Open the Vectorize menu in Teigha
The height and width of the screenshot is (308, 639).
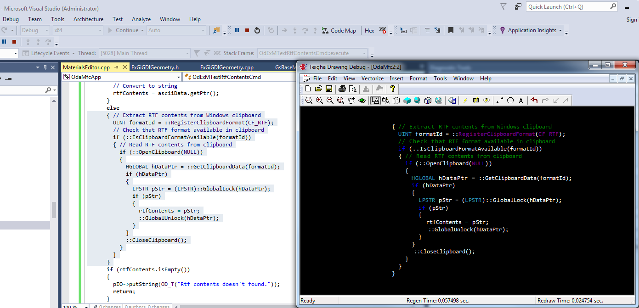[373, 78]
